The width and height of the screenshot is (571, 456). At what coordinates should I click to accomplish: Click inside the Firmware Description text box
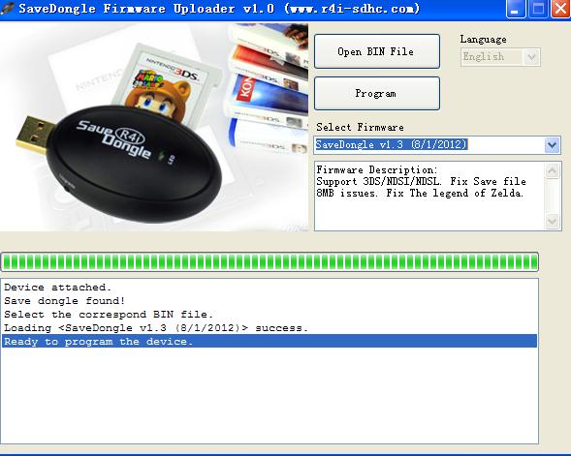(429, 196)
